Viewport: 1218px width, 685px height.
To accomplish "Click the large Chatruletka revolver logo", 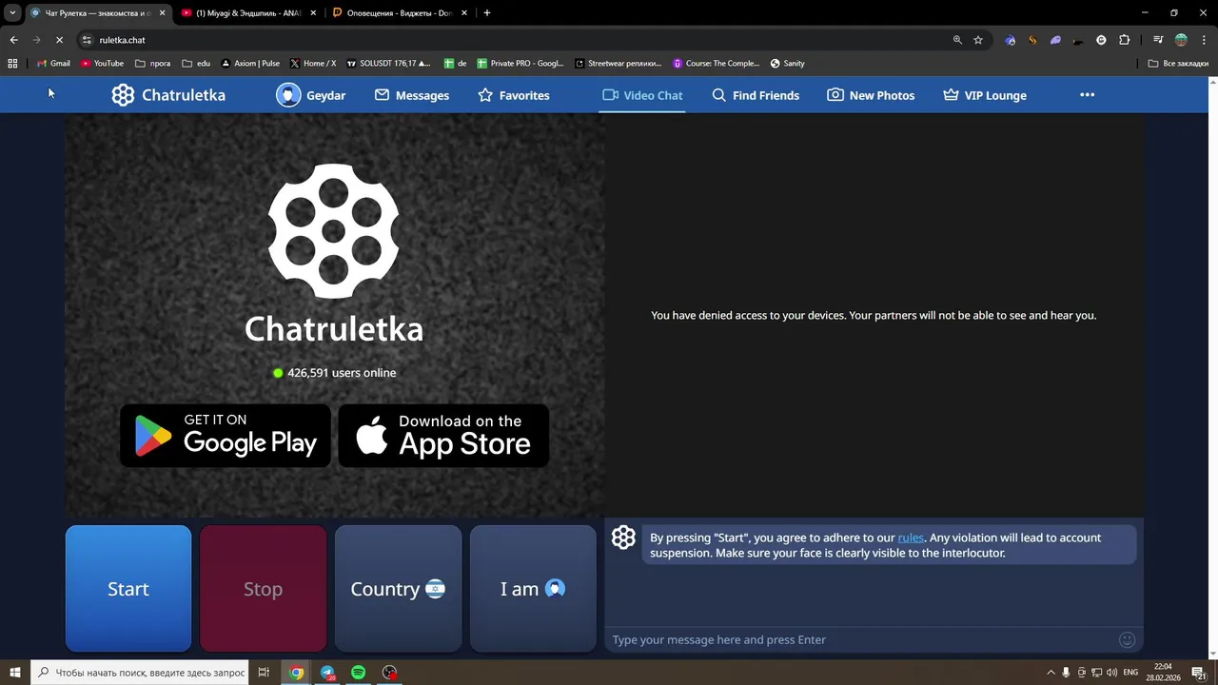I will click(333, 231).
